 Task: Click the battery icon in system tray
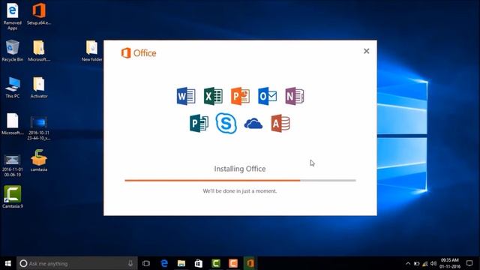pyautogui.click(x=416, y=263)
